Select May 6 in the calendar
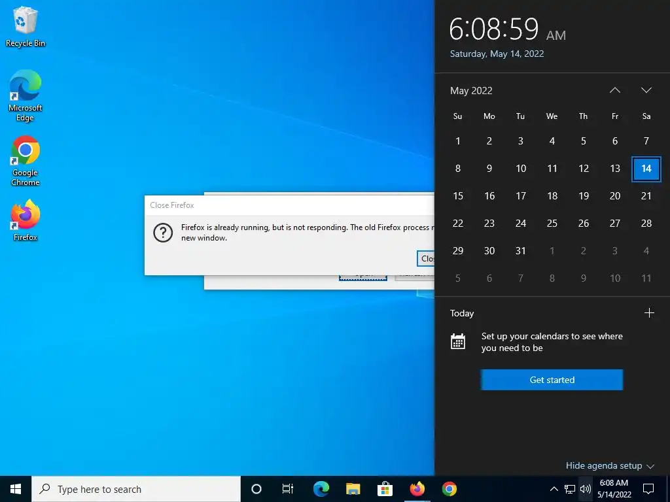This screenshot has height=502, width=670. point(615,141)
